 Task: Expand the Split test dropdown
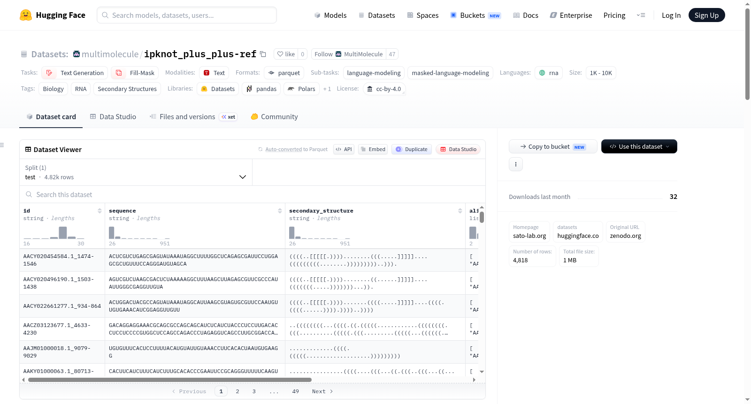[x=136, y=172]
